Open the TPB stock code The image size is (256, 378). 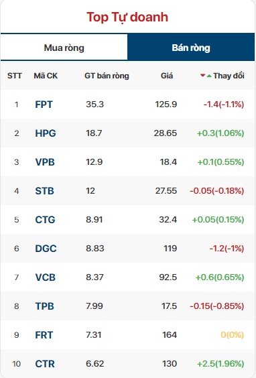pyautogui.click(x=45, y=306)
